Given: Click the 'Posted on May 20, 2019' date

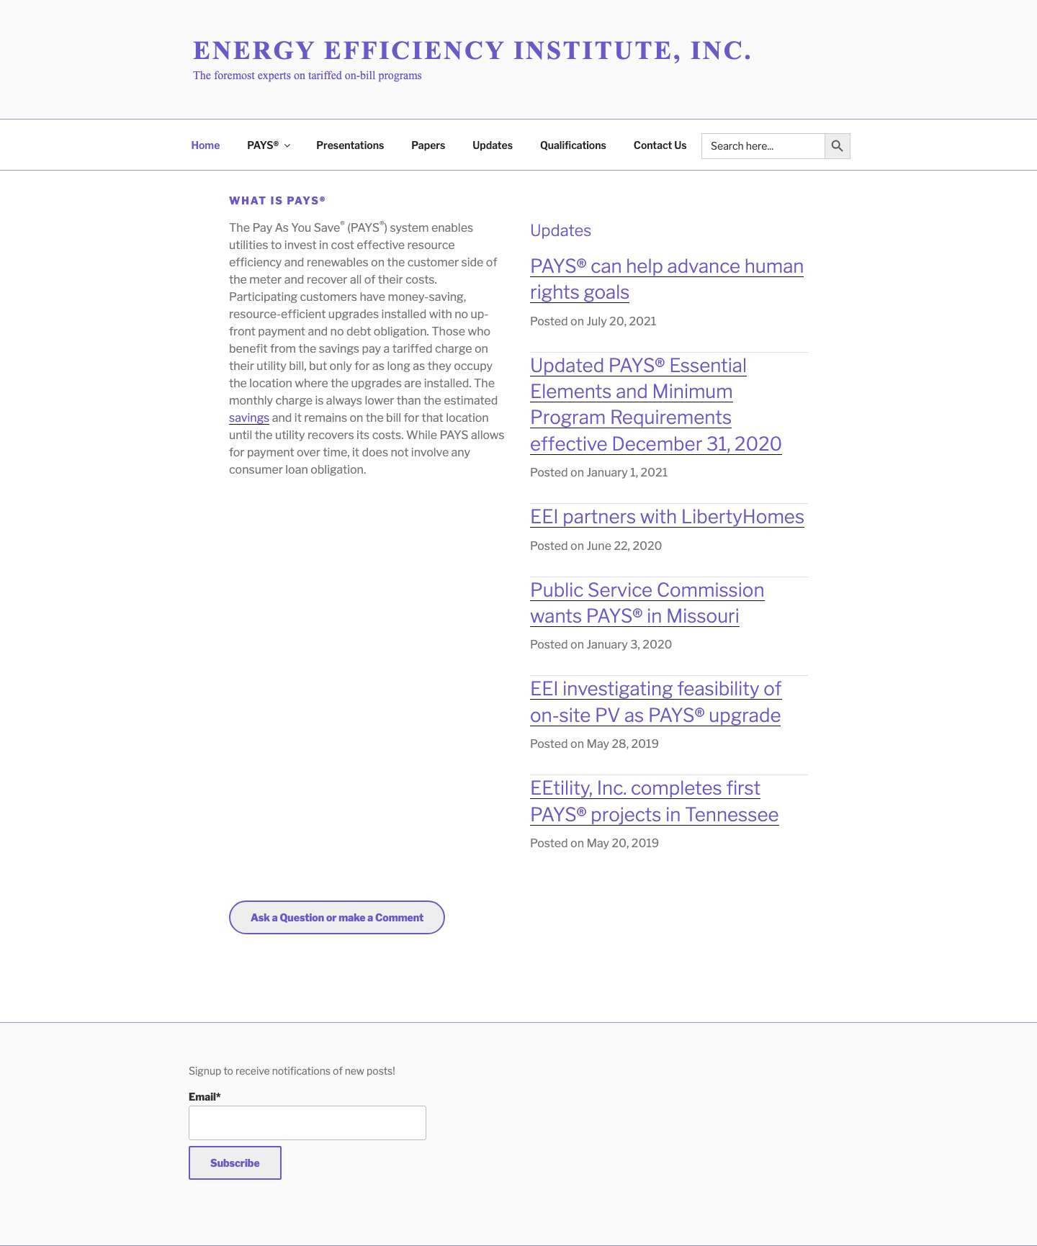Looking at the screenshot, I should [x=594, y=843].
